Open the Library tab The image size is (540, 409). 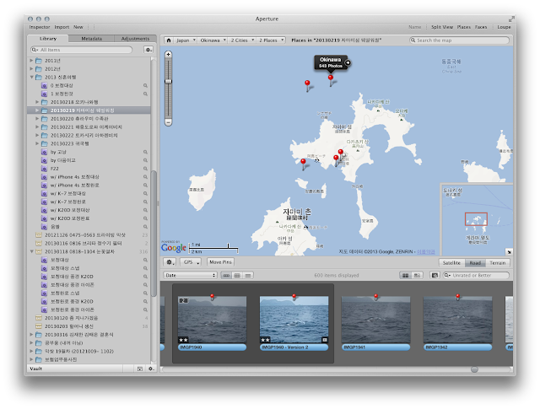[48, 39]
